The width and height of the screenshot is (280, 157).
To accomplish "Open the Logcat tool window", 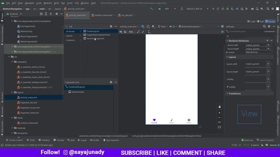I will [x=82, y=140].
